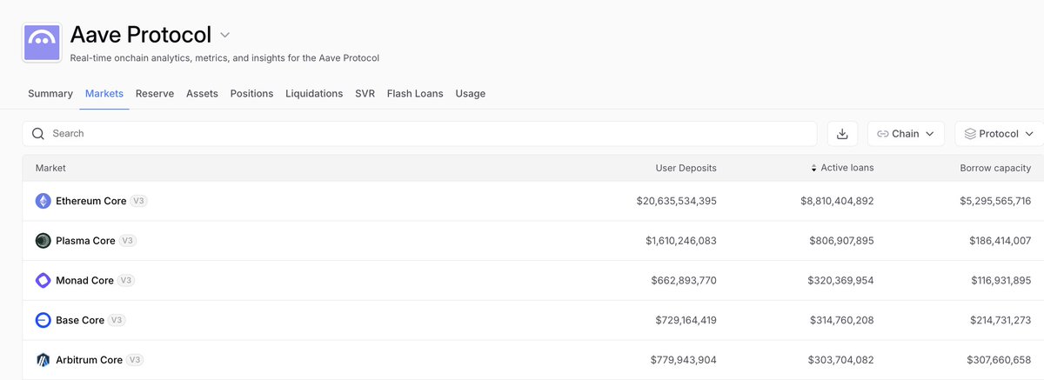Click the V3 badge next to Arbitrum Core

135,360
